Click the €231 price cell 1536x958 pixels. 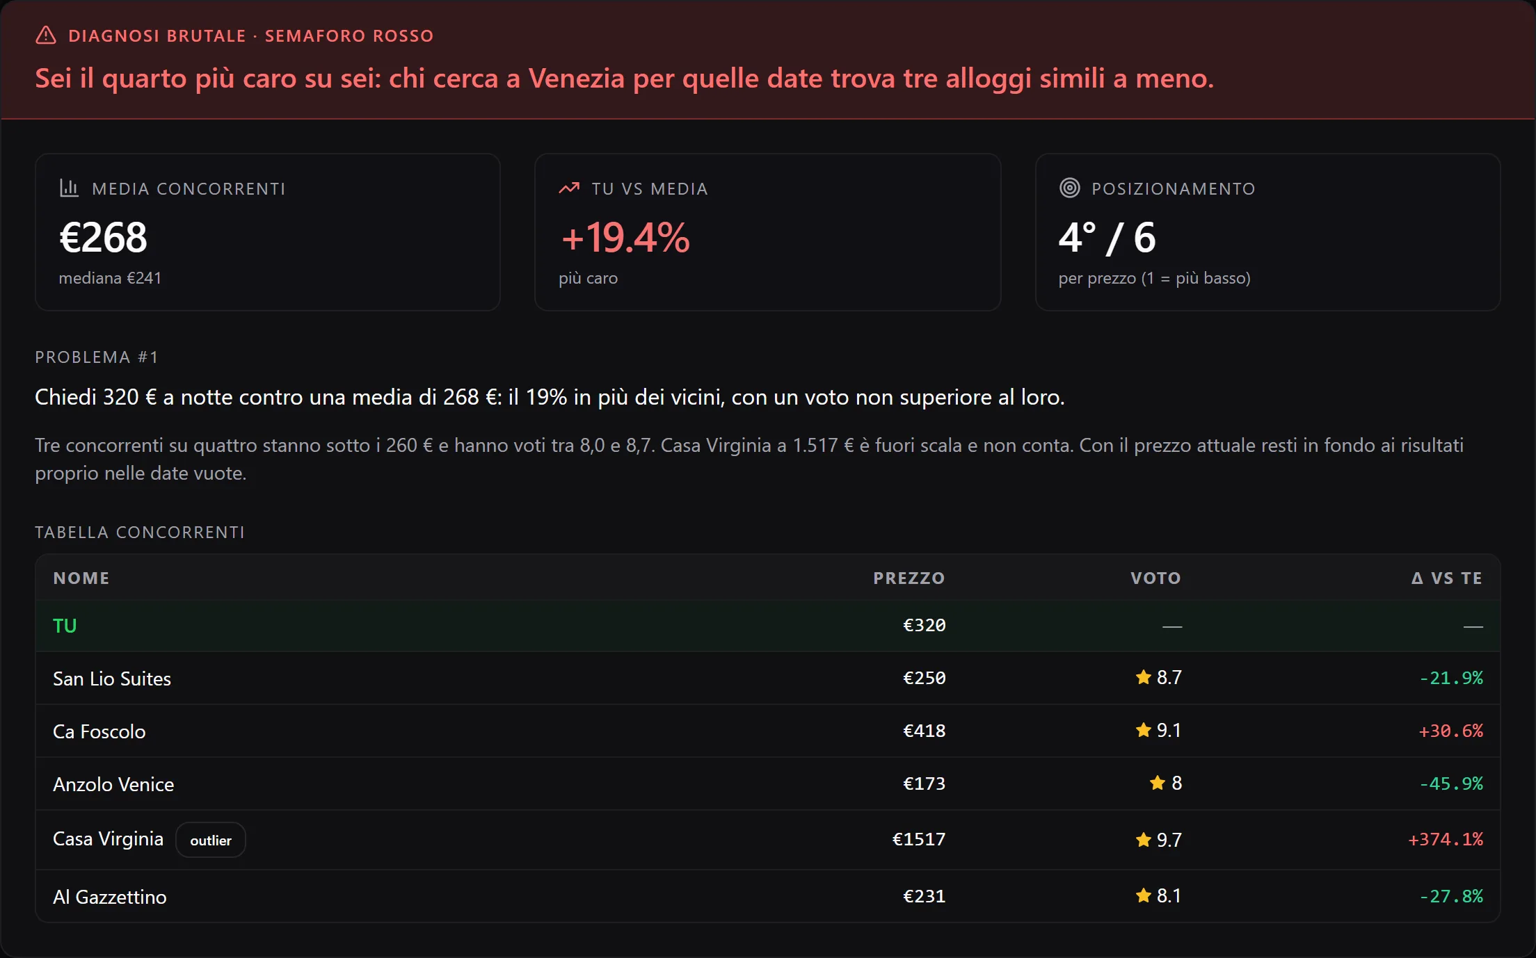pyautogui.click(x=925, y=896)
